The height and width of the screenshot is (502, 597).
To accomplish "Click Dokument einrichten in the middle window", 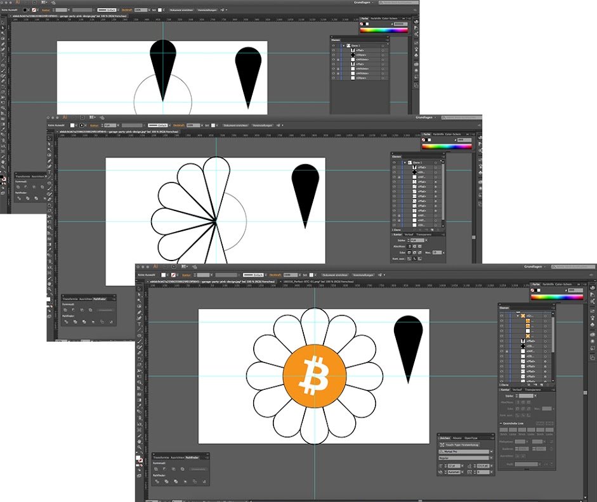I will point(235,125).
